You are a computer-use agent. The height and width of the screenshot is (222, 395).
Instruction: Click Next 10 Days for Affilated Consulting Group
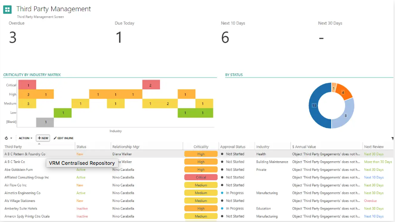(374, 177)
